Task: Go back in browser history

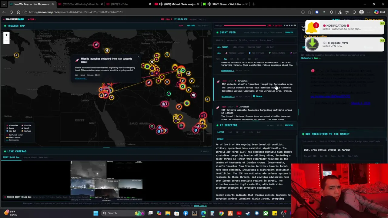Action: pyautogui.click(x=4, y=12)
